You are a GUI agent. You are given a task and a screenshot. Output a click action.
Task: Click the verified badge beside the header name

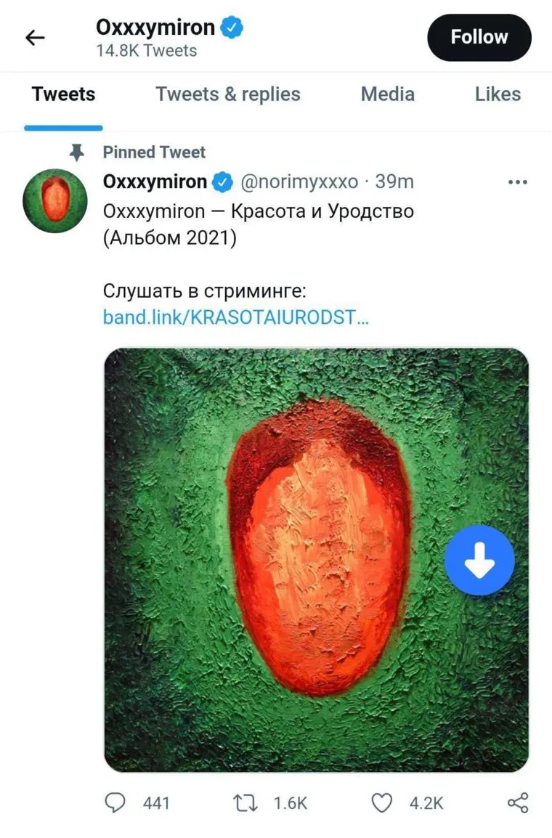(x=232, y=28)
